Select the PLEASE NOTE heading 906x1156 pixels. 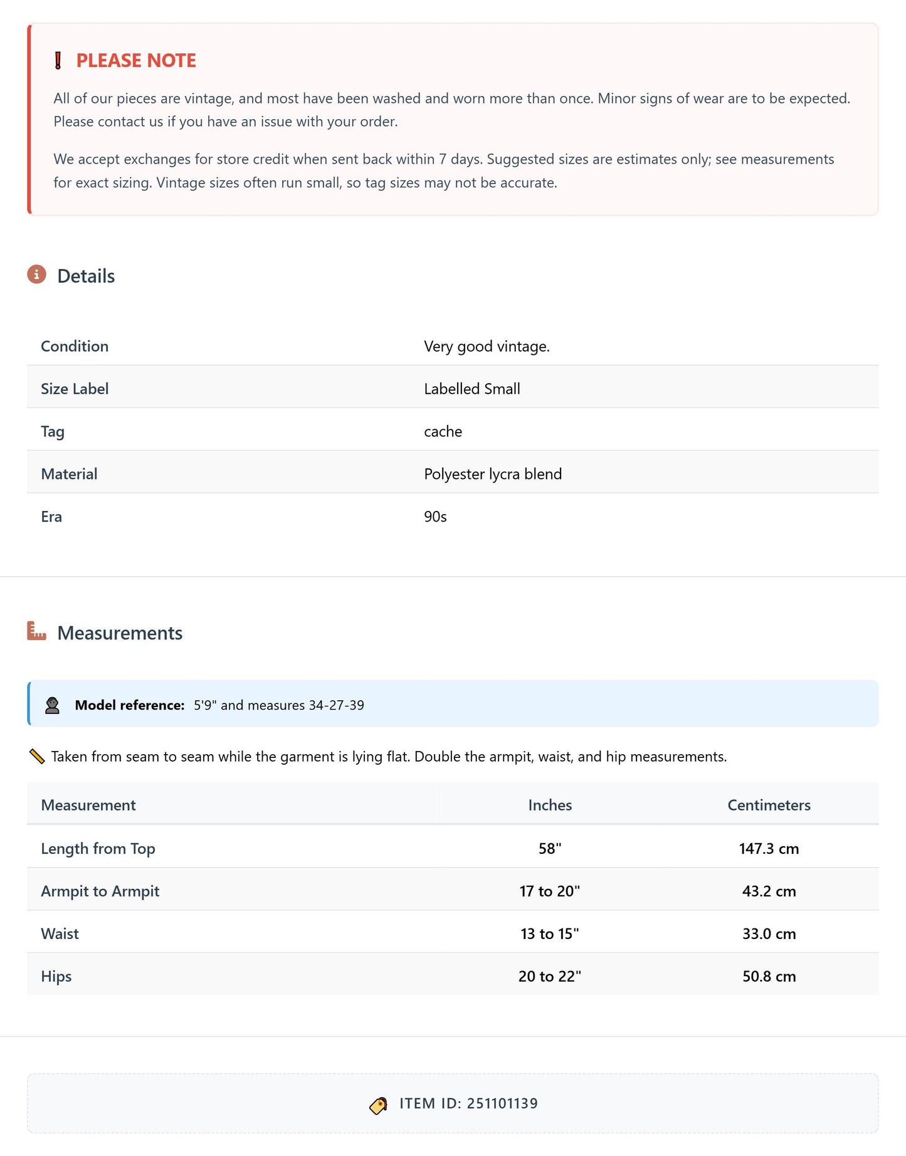(x=136, y=61)
